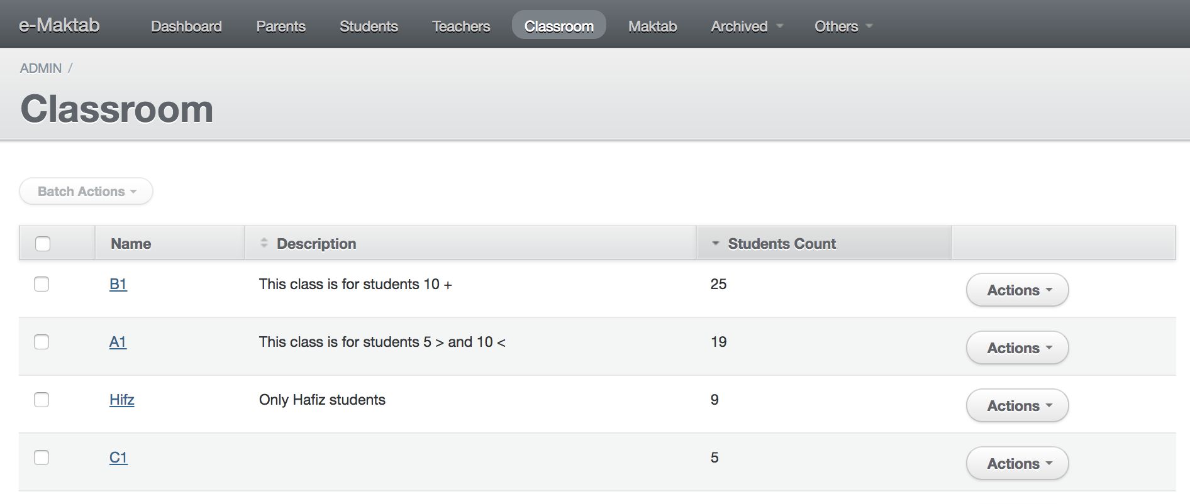Open the Teachers page
This screenshot has height=504, width=1190.
[x=460, y=26]
